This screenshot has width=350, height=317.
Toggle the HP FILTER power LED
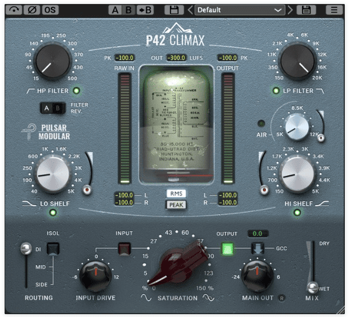point(76,90)
